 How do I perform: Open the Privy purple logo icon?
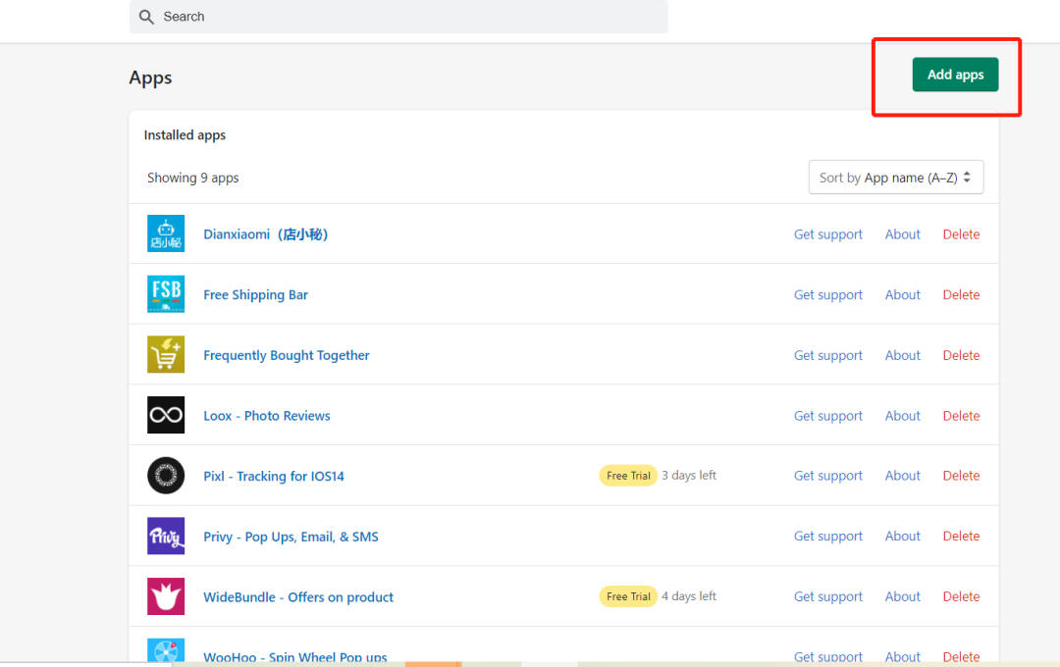coord(166,536)
